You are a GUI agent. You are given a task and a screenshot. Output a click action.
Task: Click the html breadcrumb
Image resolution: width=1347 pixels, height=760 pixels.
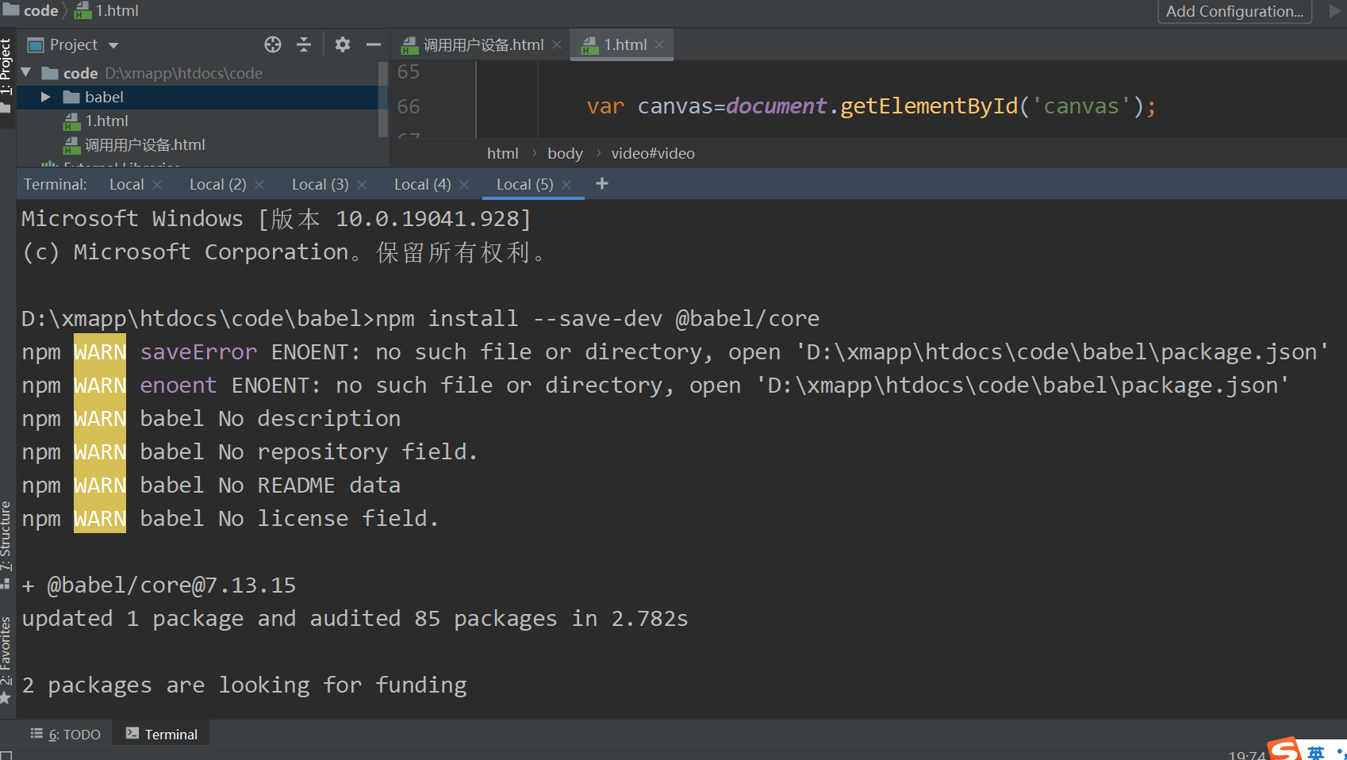(x=502, y=153)
